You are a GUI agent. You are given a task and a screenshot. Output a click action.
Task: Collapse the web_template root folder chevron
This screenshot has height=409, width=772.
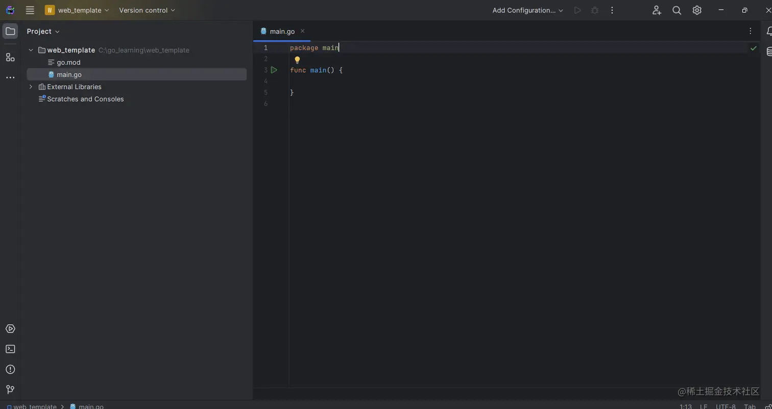[x=31, y=50]
